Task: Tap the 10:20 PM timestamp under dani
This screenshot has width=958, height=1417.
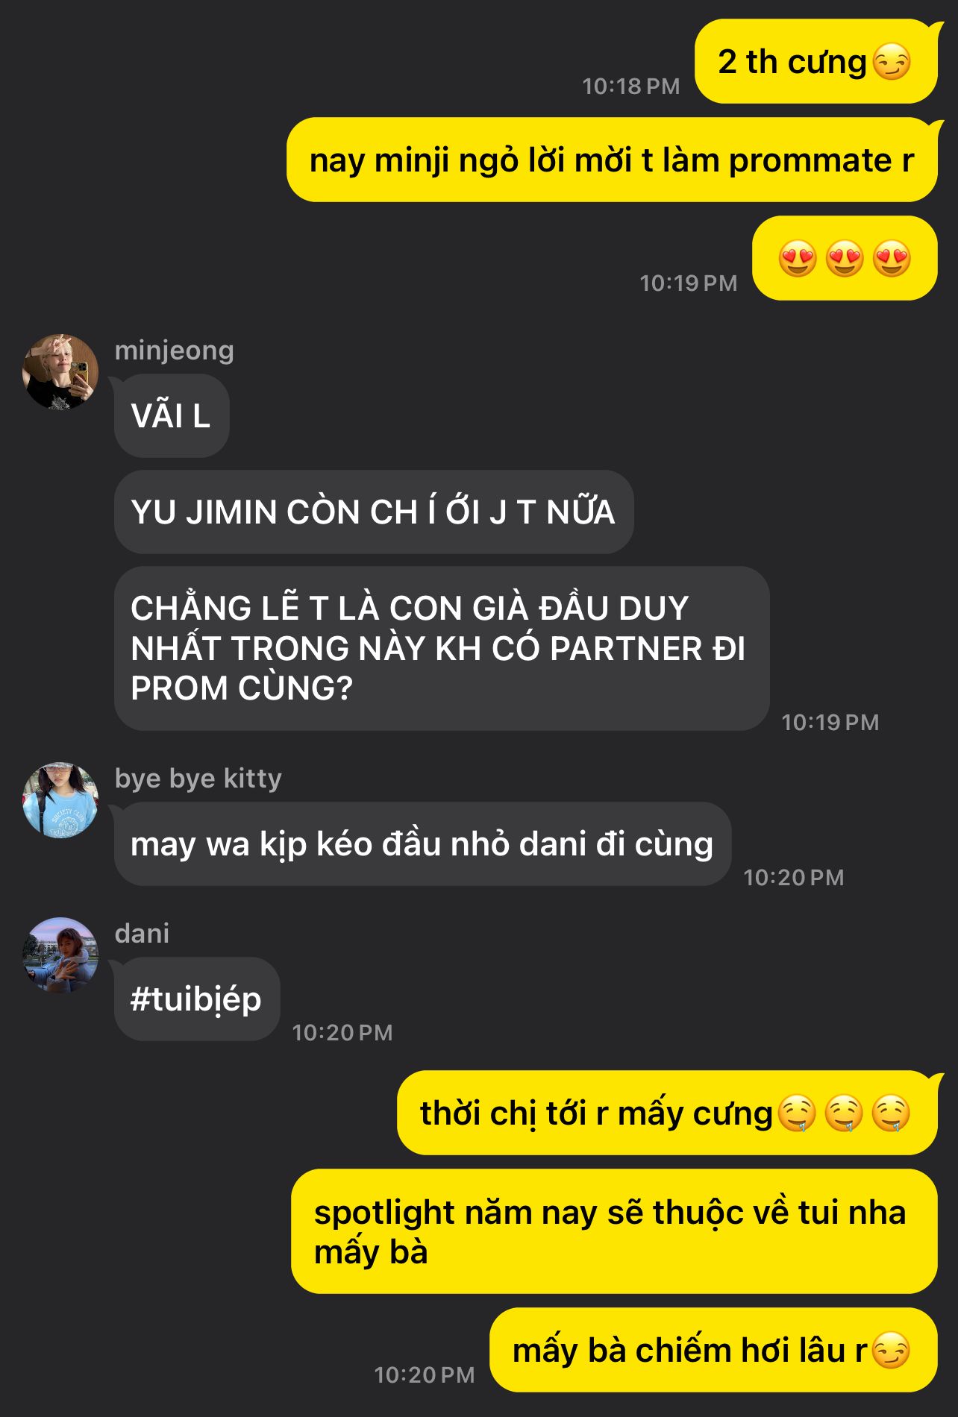Action: [x=342, y=1032]
